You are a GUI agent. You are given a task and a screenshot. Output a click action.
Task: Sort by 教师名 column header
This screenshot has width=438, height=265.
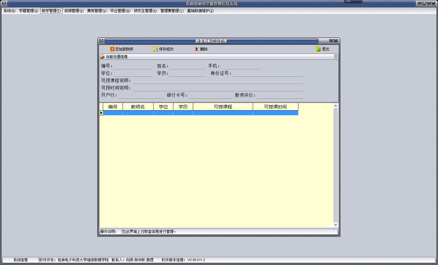[x=138, y=107]
